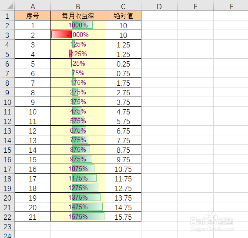Click absolute value cell 7.75

point(123,140)
